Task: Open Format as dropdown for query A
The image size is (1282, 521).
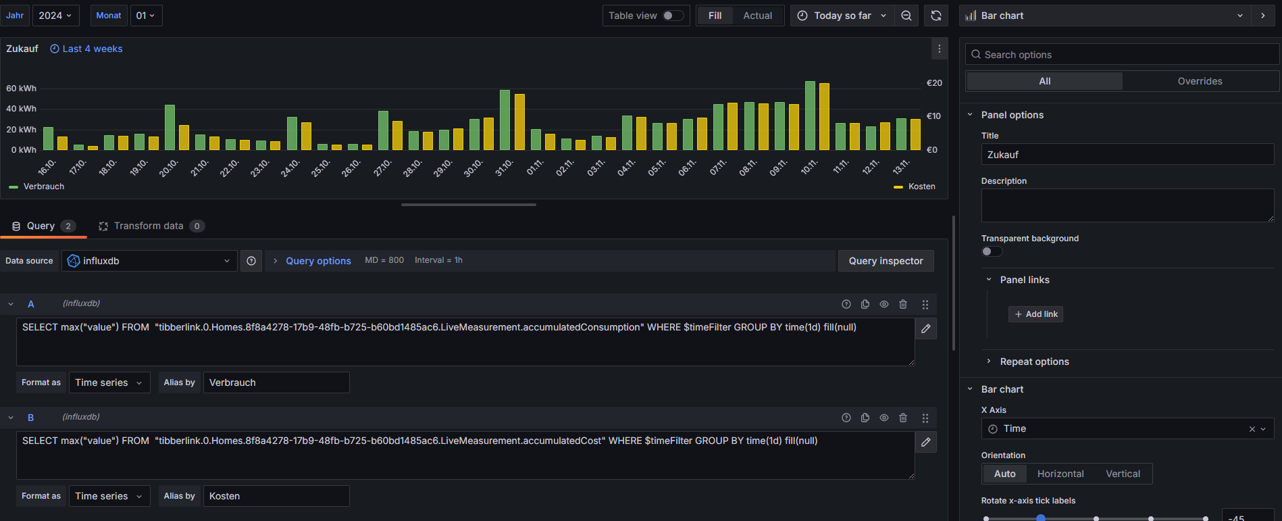Action: (109, 382)
